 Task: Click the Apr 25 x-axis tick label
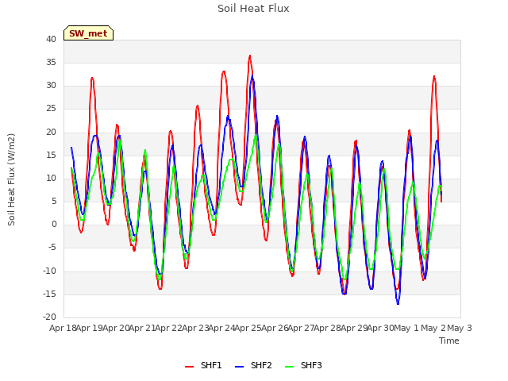click(248, 328)
